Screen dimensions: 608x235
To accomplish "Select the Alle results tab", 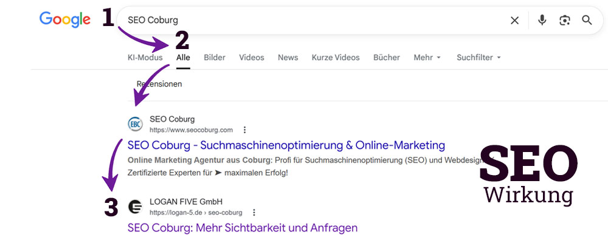I will (183, 57).
